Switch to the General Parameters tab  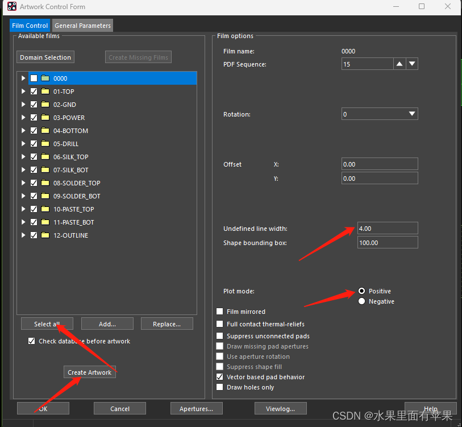[x=82, y=26]
